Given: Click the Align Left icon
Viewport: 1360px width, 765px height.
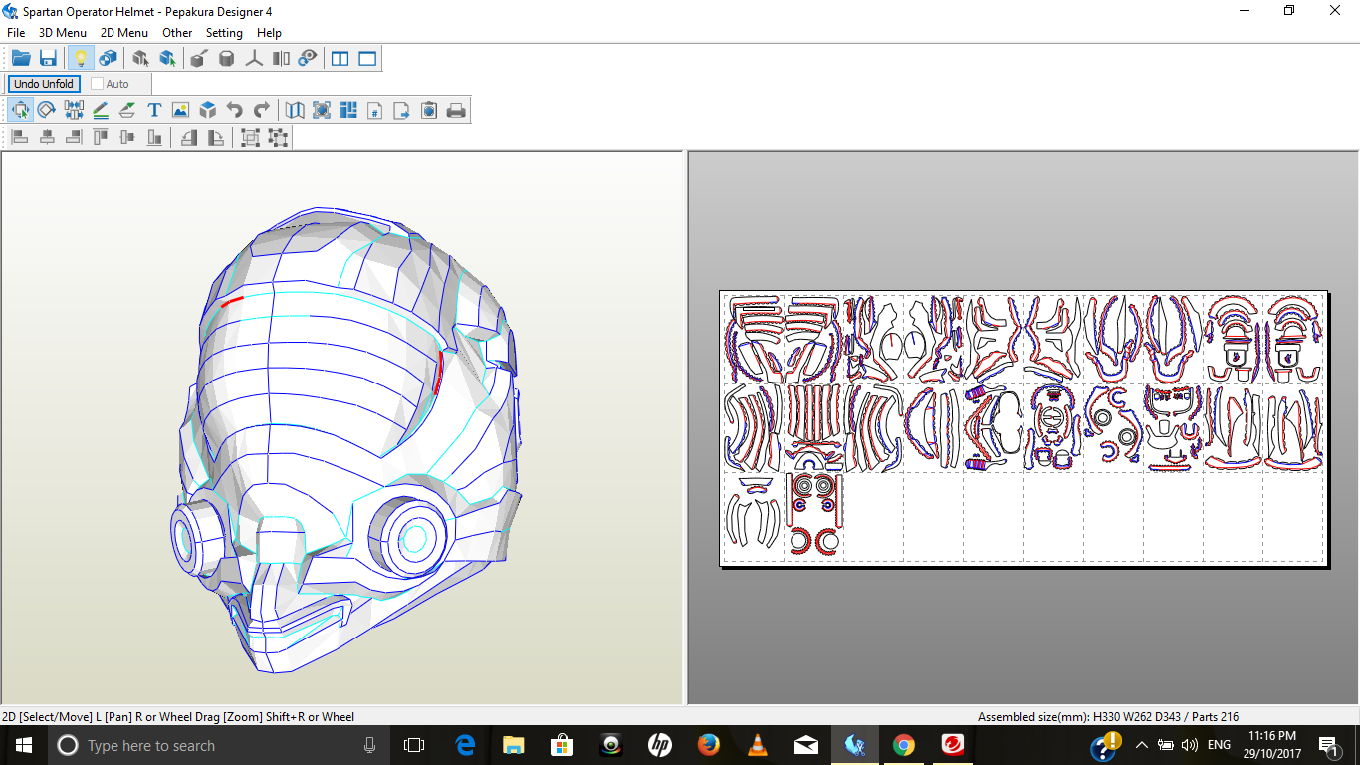Looking at the screenshot, I should [x=20, y=137].
